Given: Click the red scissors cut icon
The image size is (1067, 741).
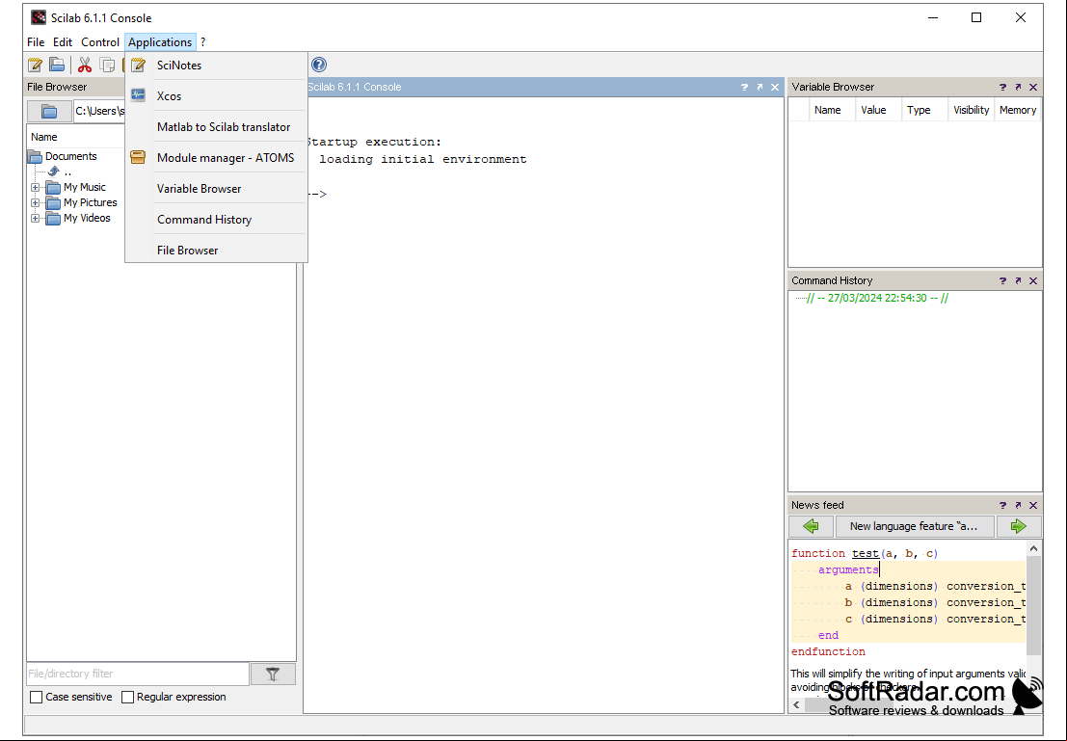Looking at the screenshot, I should [85, 65].
